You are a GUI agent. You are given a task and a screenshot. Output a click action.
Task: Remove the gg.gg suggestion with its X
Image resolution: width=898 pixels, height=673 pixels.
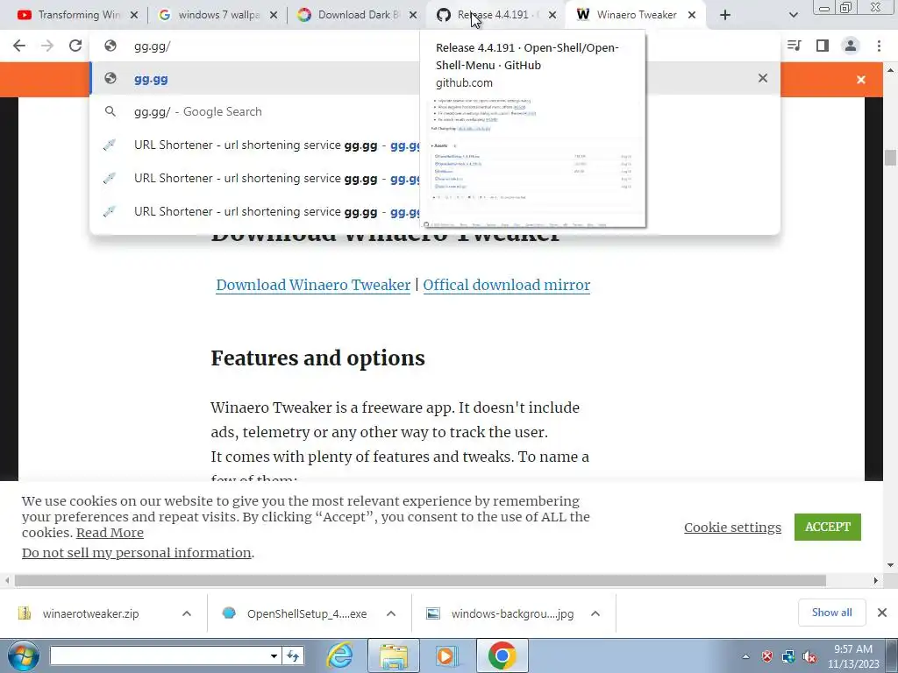[763, 78]
